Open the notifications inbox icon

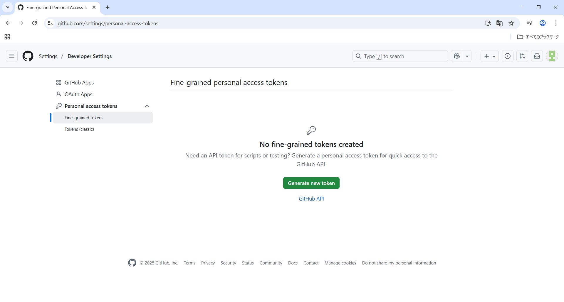pos(537,56)
